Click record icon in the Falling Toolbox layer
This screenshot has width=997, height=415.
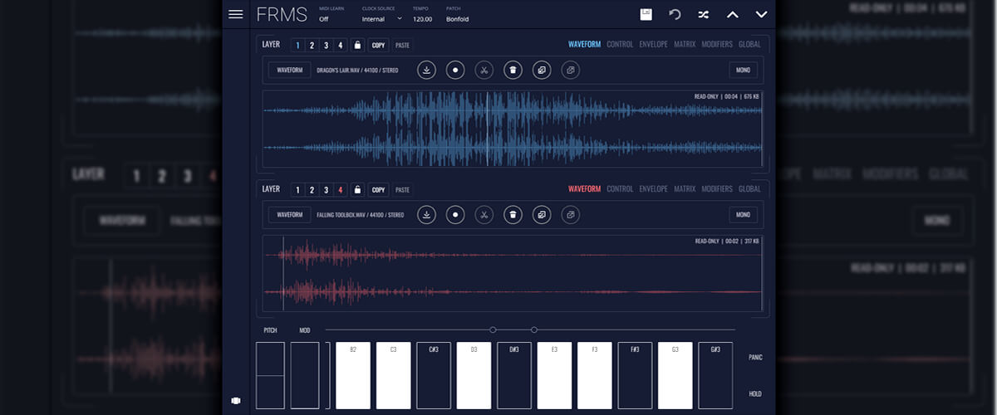click(455, 214)
